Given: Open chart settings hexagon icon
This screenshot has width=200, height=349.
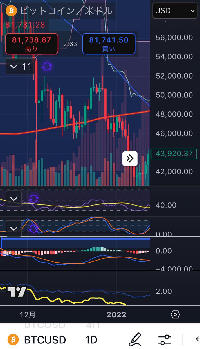Looking at the screenshot, I should click(175, 314).
